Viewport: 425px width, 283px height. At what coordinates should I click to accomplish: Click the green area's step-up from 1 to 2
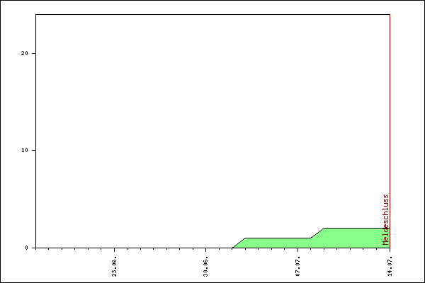(x=317, y=233)
